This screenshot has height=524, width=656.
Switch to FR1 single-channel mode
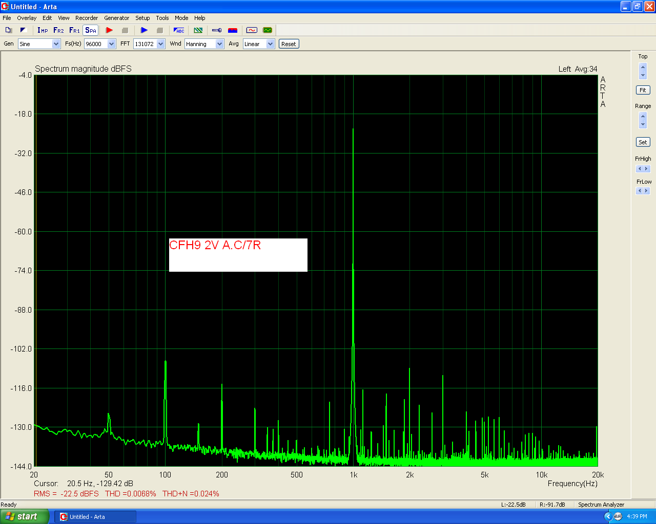[74, 30]
